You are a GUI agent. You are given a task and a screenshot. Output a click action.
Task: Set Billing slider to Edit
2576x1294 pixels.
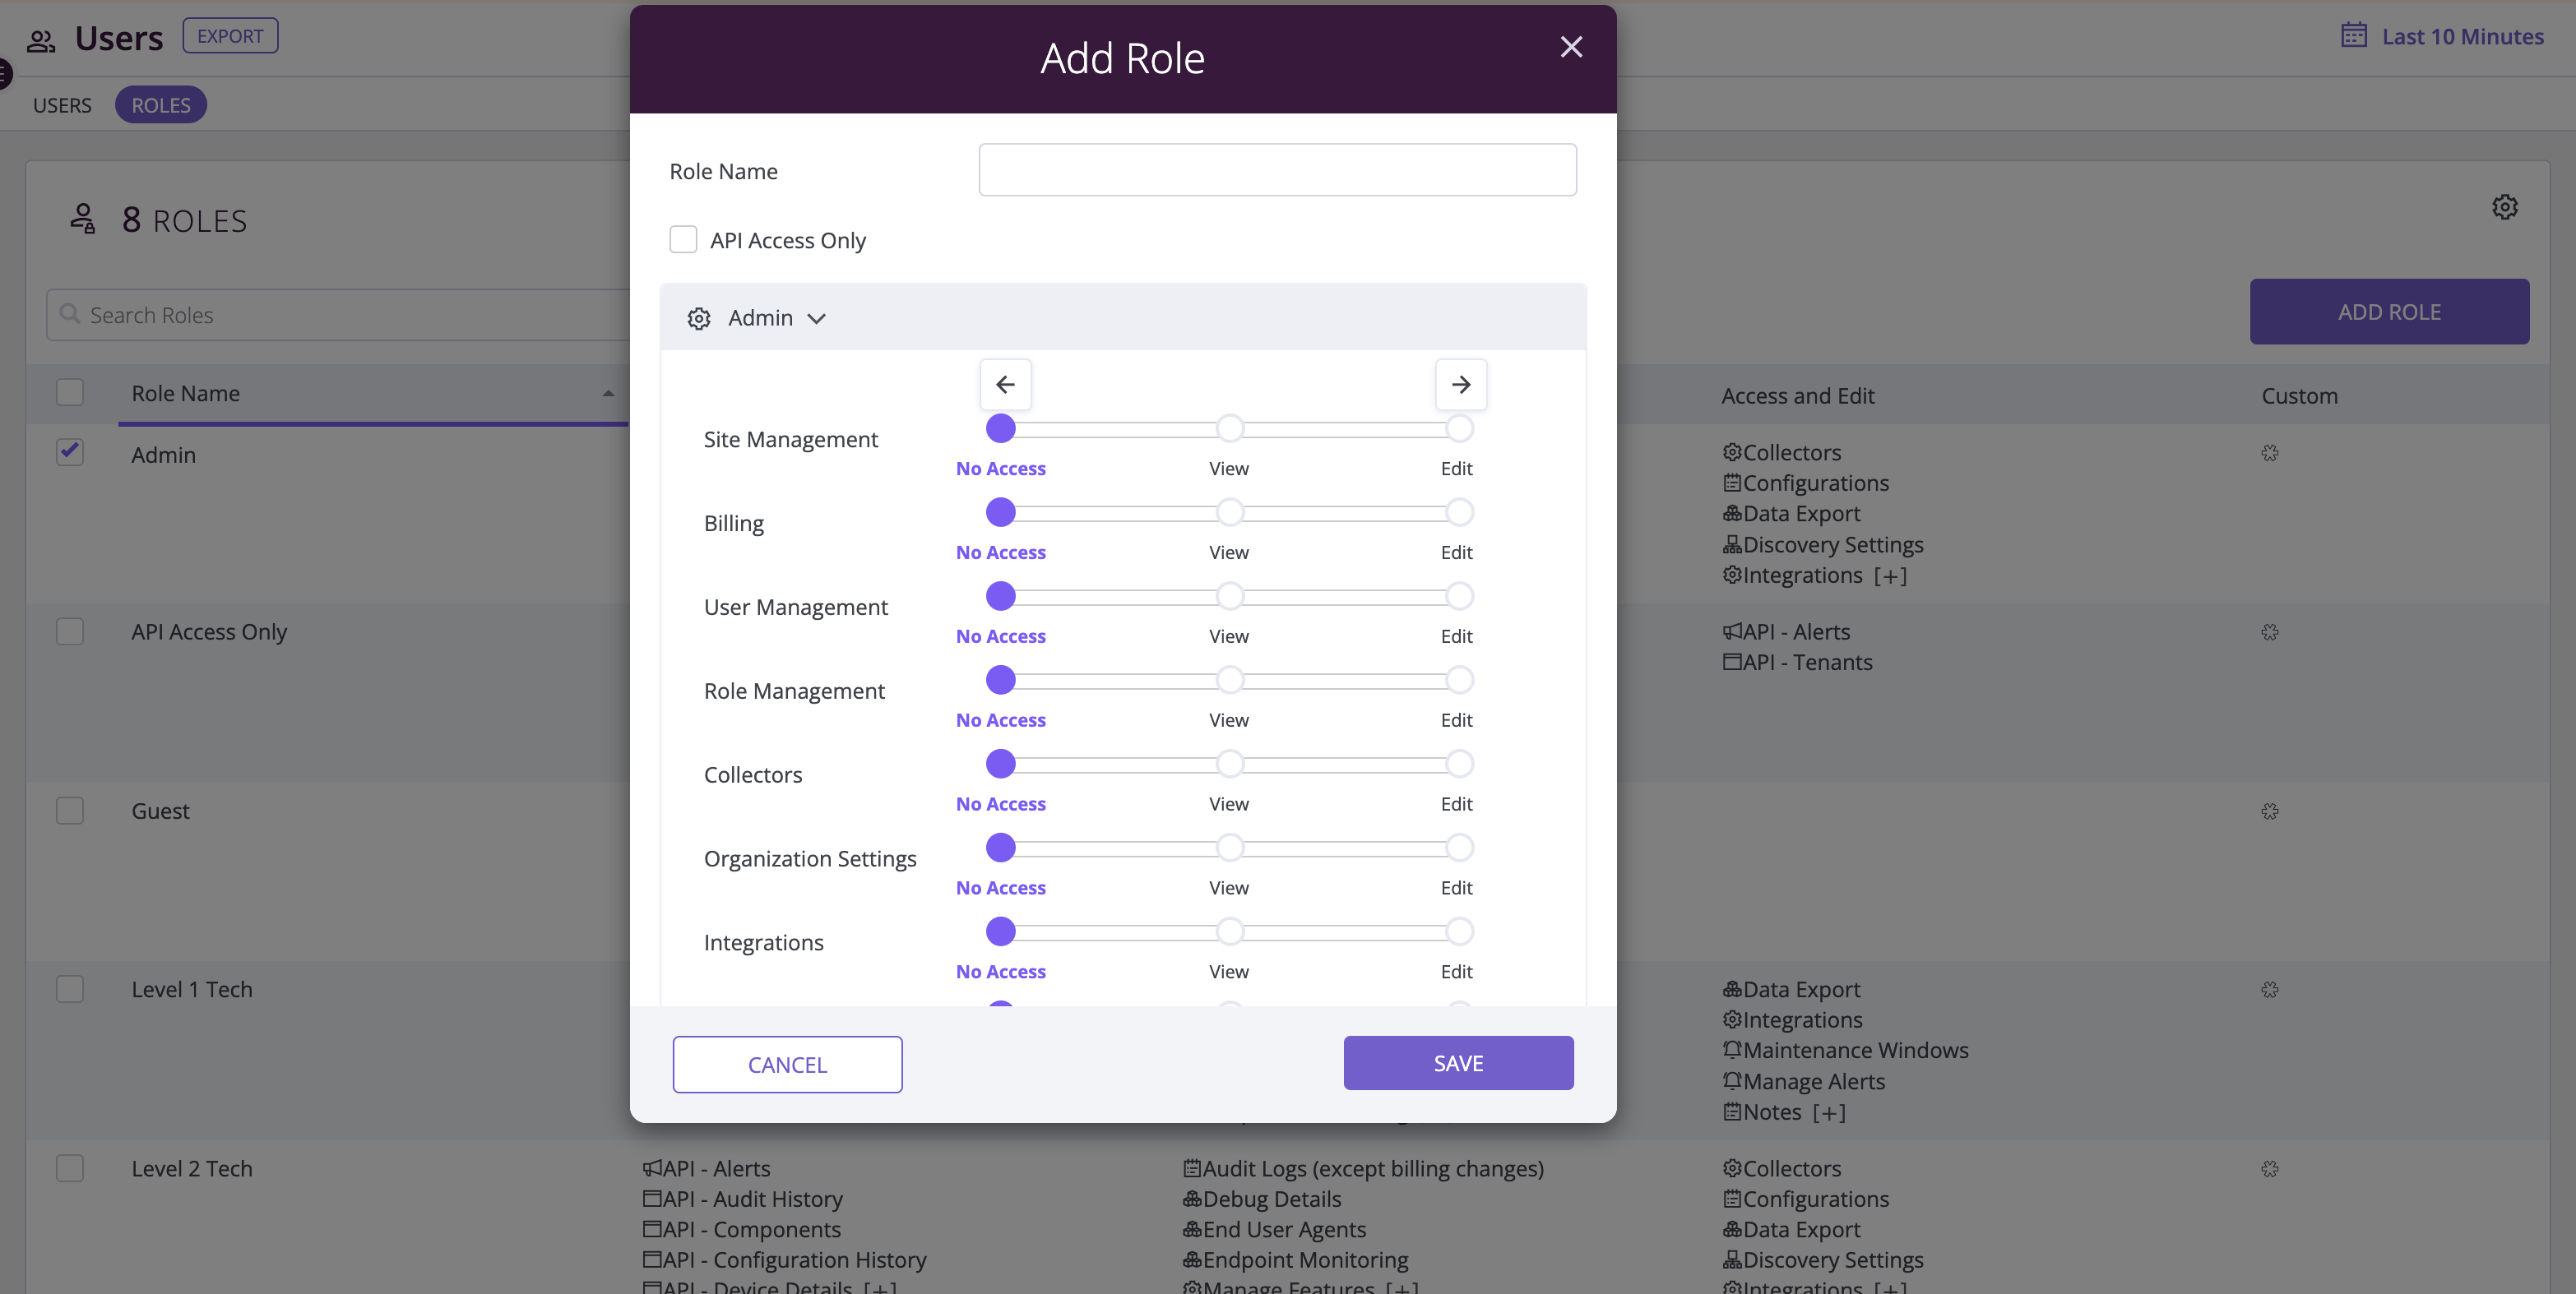1459,513
